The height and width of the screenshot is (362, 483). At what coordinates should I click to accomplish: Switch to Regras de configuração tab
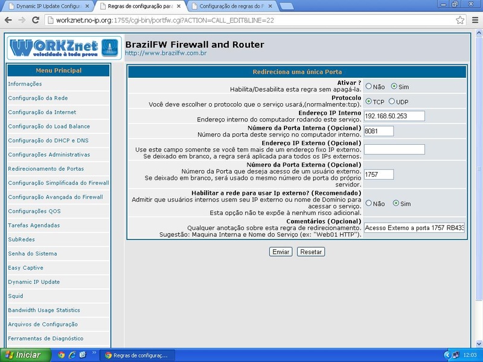click(140, 6)
